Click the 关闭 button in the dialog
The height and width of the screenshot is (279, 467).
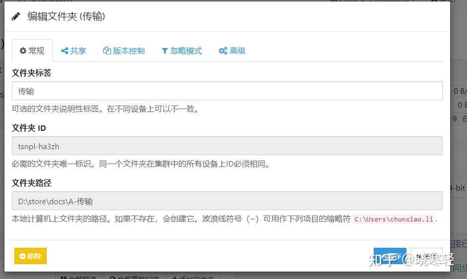pos(426,256)
